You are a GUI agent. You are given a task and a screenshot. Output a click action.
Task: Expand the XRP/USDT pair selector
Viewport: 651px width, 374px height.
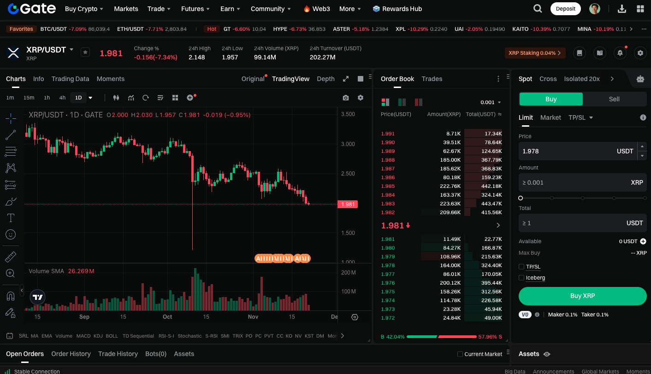click(x=71, y=49)
